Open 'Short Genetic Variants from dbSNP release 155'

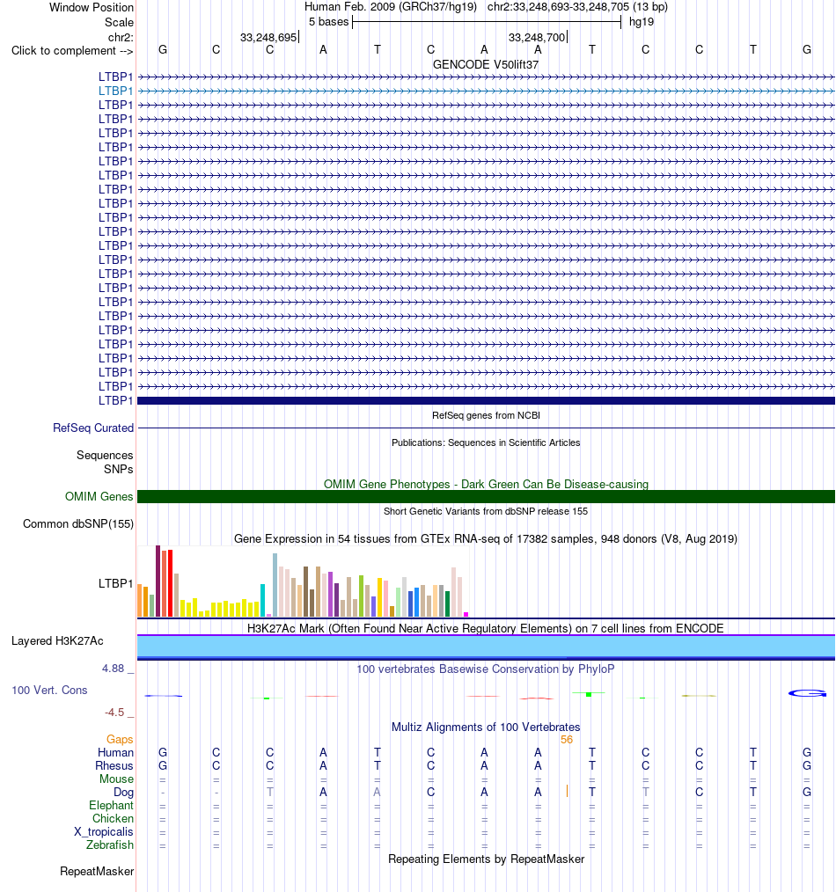[486, 511]
